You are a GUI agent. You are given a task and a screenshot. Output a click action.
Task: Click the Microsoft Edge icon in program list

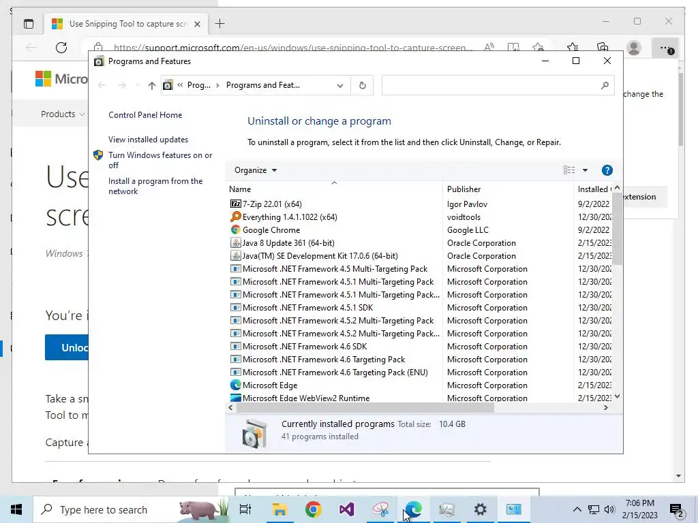pyautogui.click(x=235, y=385)
